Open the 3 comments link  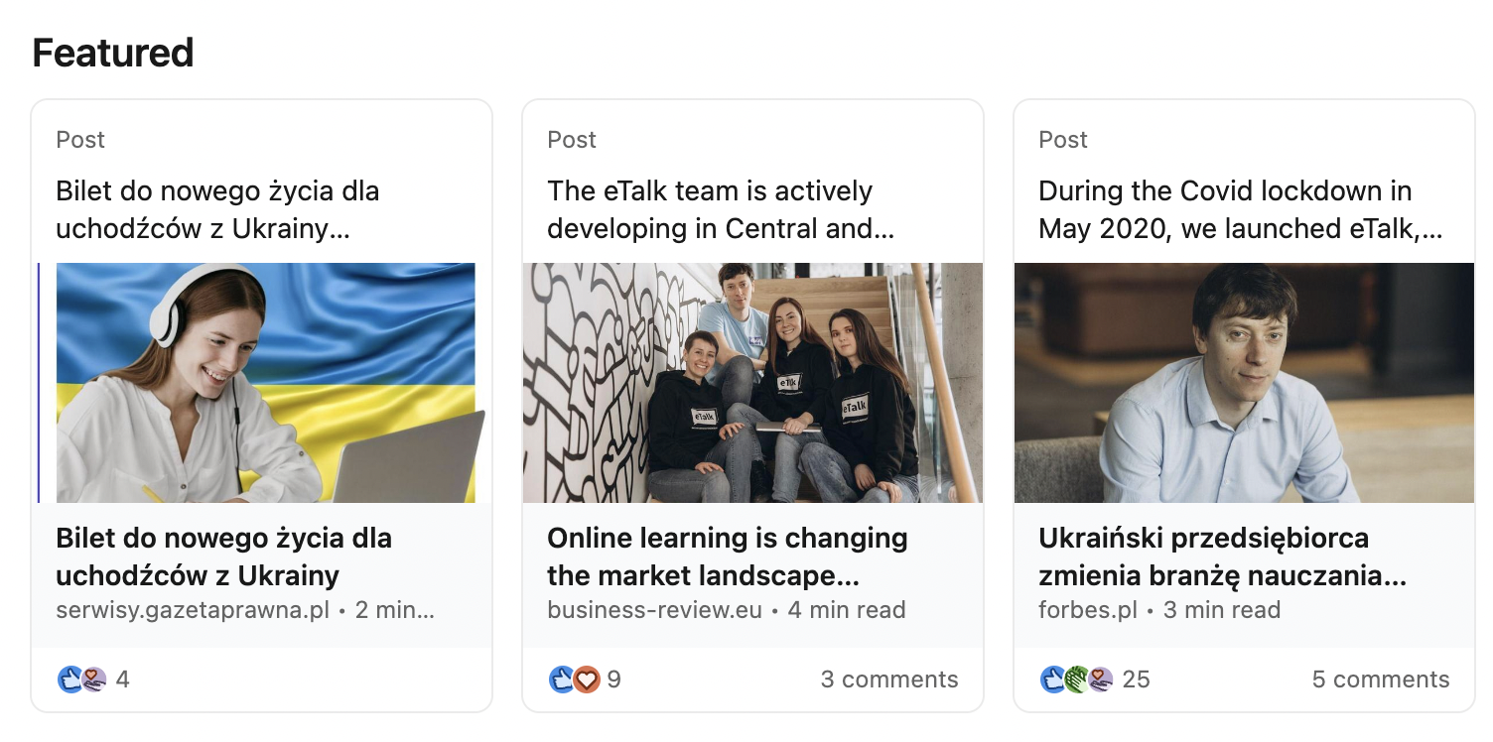pos(889,680)
